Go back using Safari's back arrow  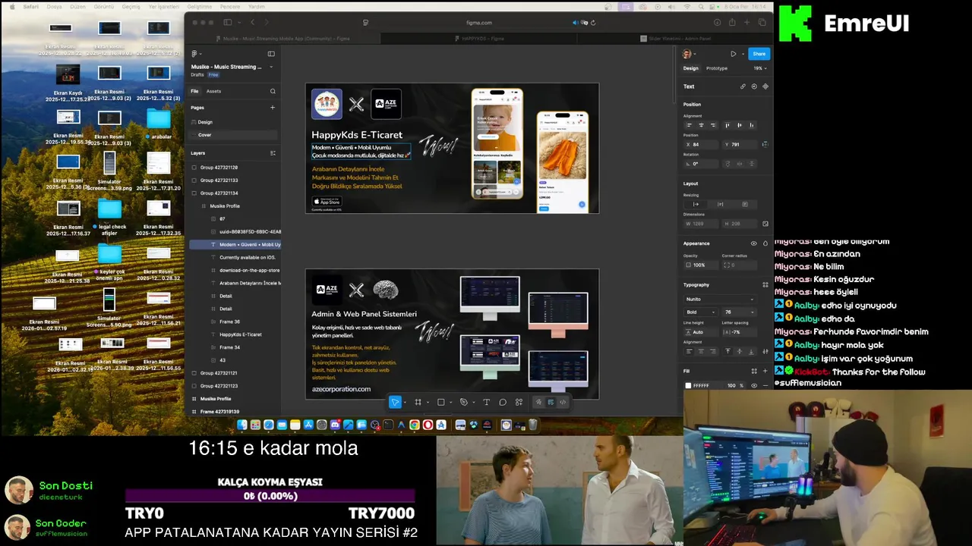(x=253, y=23)
